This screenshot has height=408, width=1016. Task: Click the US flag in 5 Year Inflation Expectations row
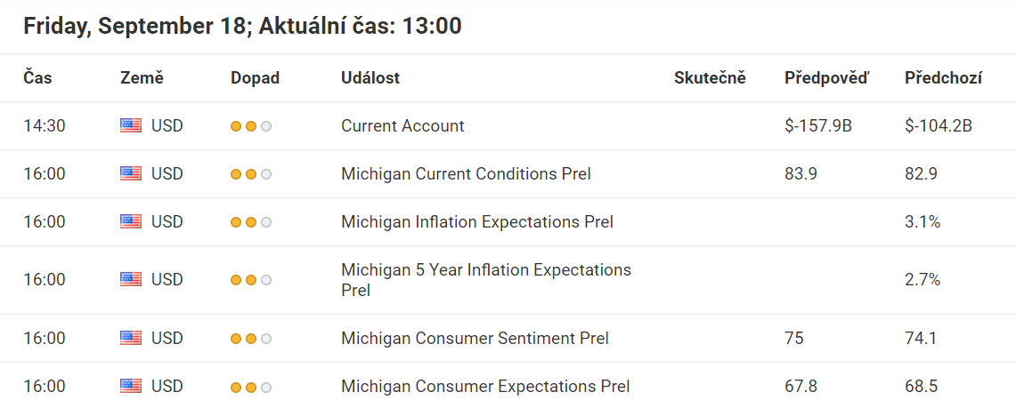(x=131, y=279)
